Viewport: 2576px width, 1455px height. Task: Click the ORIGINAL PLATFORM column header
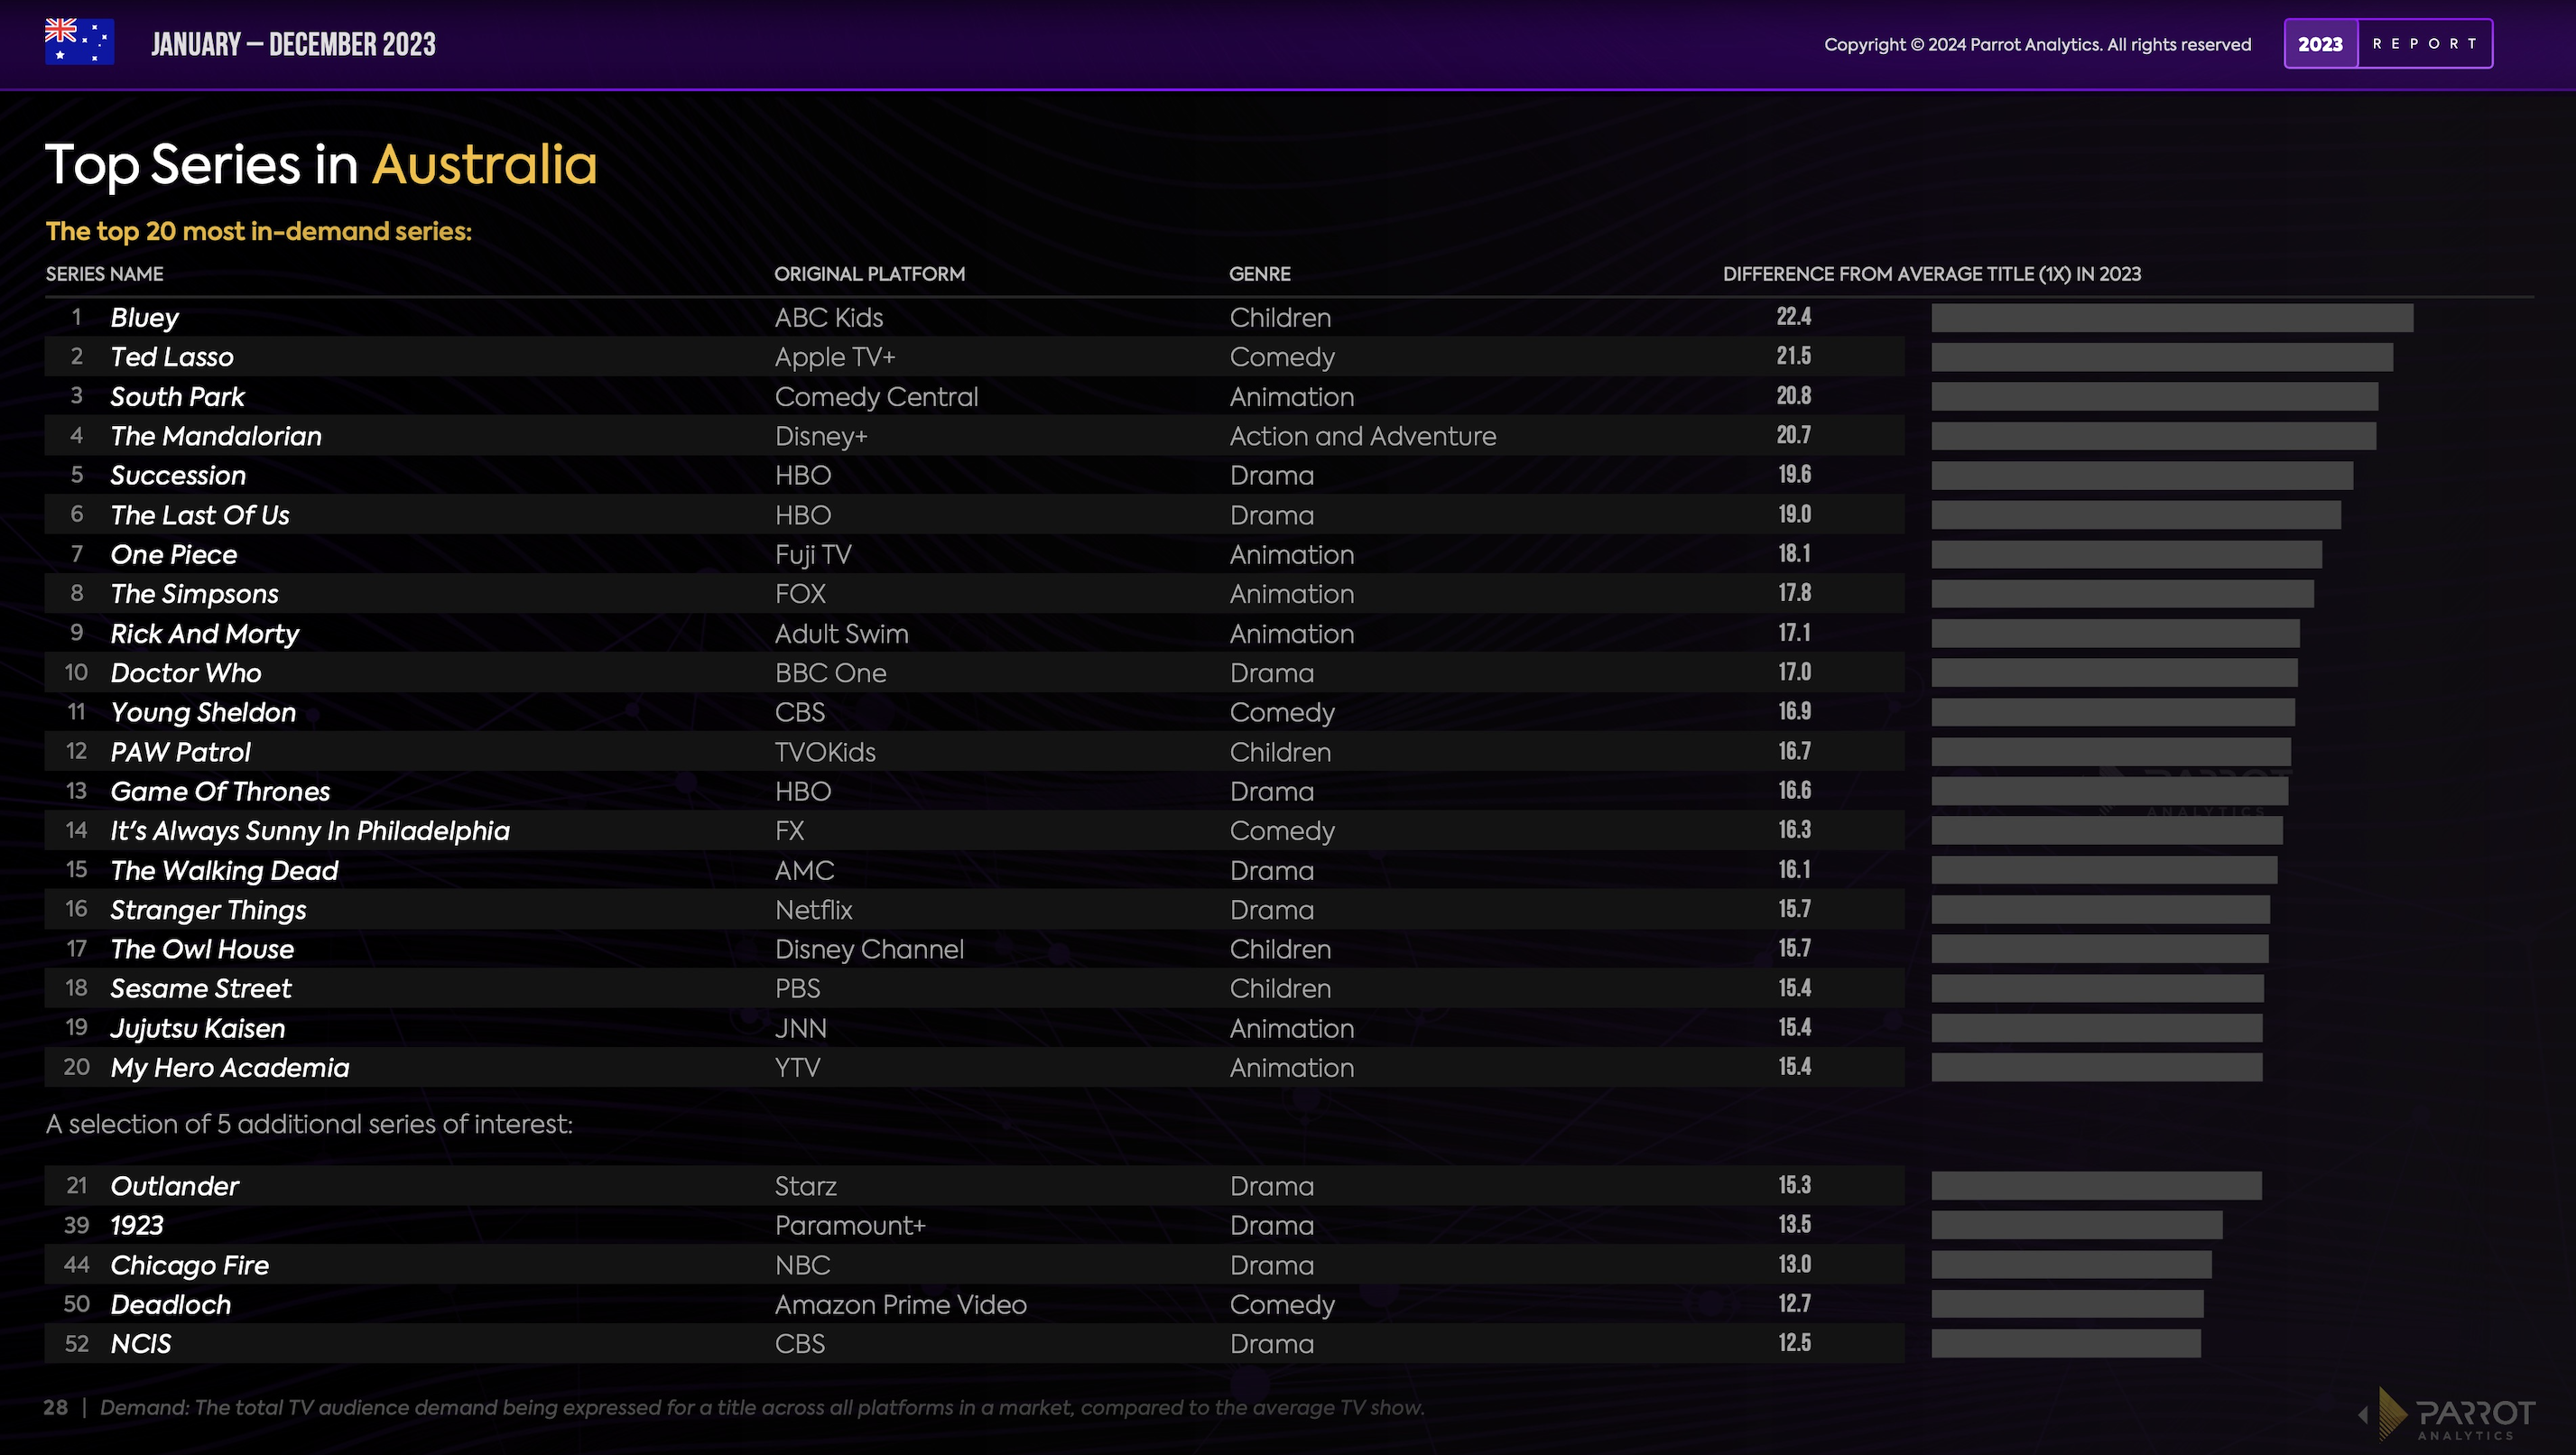pos(869,274)
